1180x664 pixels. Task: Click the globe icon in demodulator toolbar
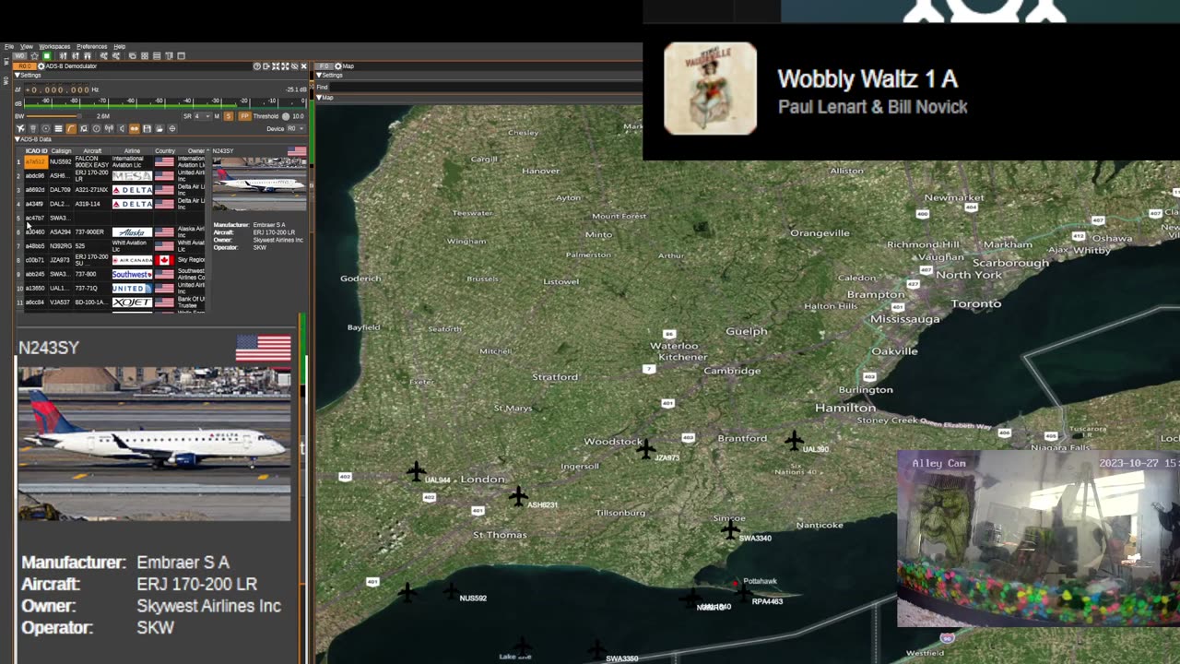coord(171,129)
